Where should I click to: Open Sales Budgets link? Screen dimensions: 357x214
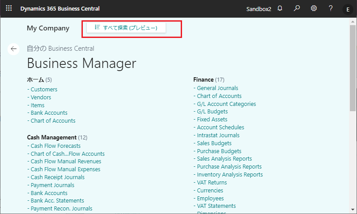pyautogui.click(x=214, y=143)
